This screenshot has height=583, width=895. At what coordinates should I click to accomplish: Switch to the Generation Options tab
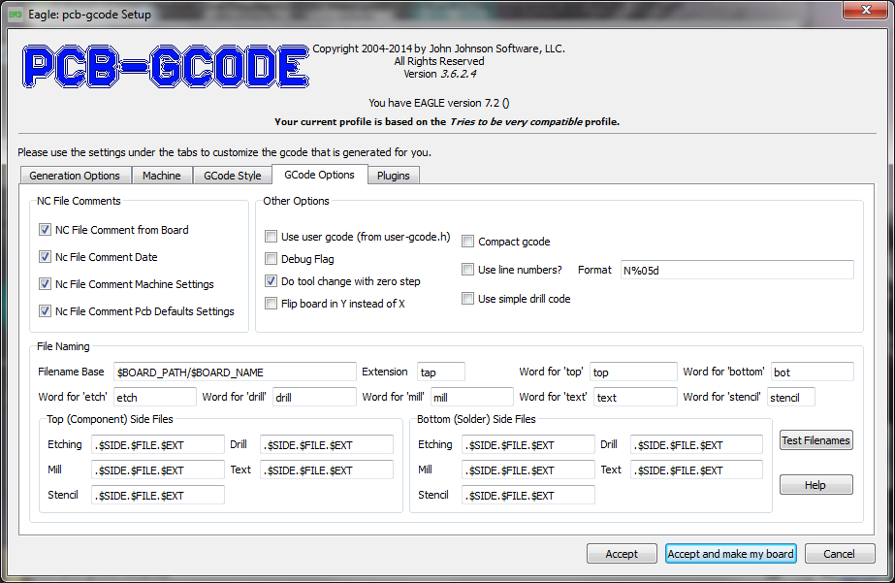pyautogui.click(x=75, y=176)
